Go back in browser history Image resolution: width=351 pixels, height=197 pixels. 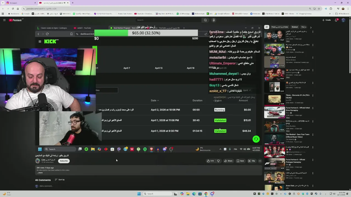pos(3,8)
